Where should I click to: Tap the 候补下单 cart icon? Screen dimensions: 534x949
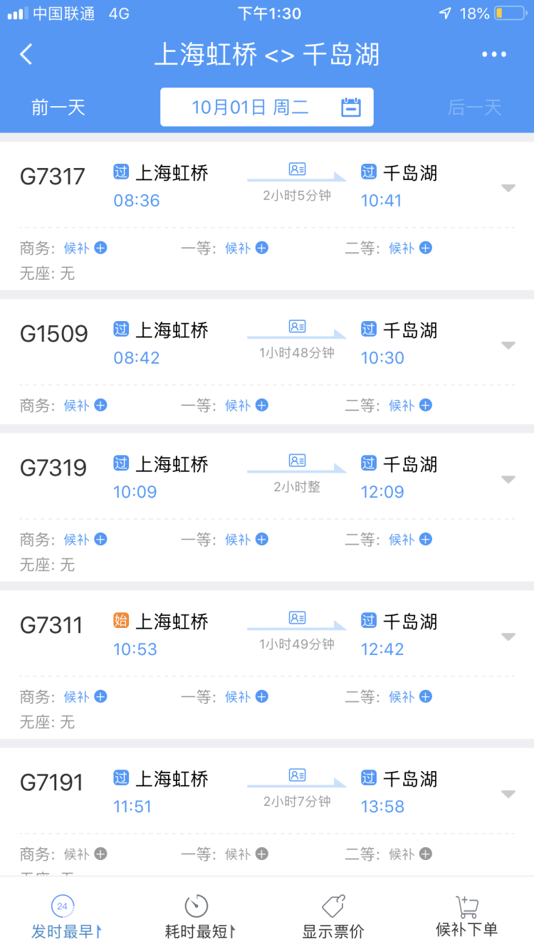467,907
